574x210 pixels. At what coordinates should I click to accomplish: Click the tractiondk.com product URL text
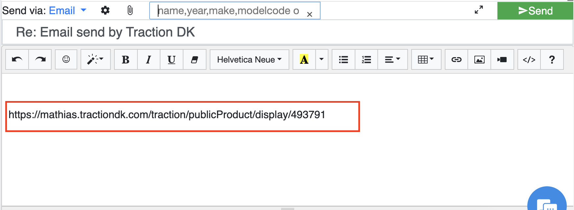[167, 115]
